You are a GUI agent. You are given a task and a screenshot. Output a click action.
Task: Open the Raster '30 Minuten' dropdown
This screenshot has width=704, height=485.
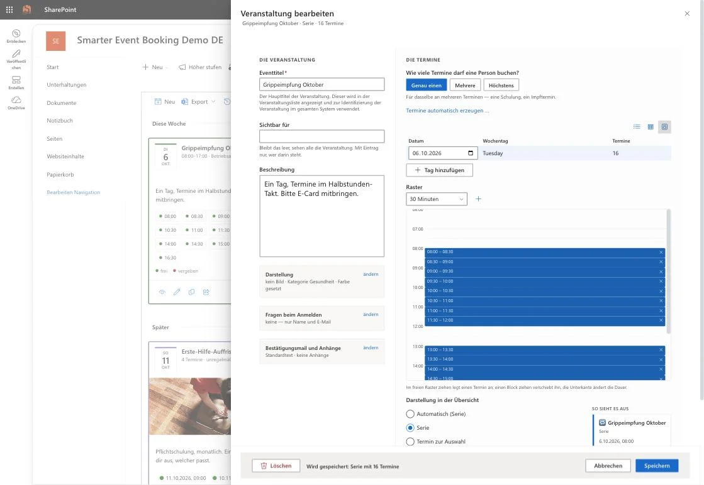click(437, 199)
